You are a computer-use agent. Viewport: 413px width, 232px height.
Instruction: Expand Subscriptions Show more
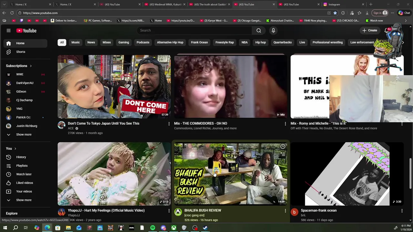tap(25, 134)
